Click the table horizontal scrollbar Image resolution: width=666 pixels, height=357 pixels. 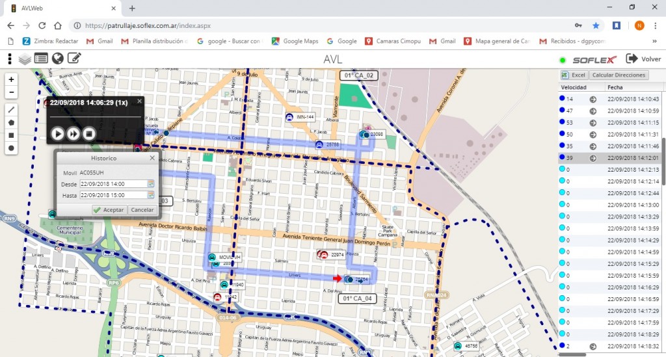click(572, 354)
